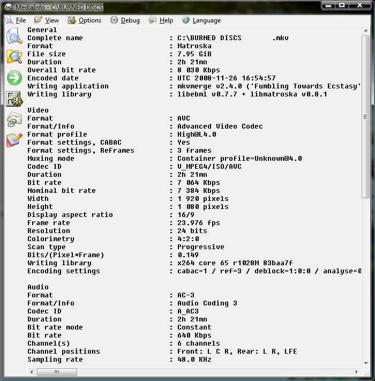Click the 0.149 Bits/(Pixel*Frame) value
The width and height of the screenshot is (375, 381).
188,255
